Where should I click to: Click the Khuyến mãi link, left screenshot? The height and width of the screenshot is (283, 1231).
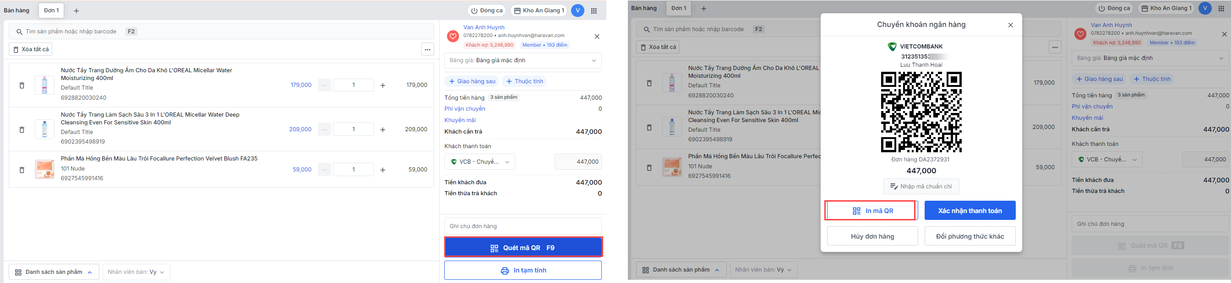[x=460, y=120]
